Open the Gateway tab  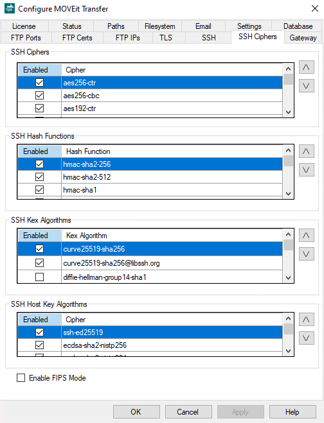pos(303,38)
